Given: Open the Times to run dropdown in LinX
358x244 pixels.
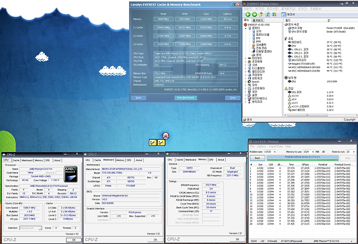Looking at the screenshot, I should 354,152.
